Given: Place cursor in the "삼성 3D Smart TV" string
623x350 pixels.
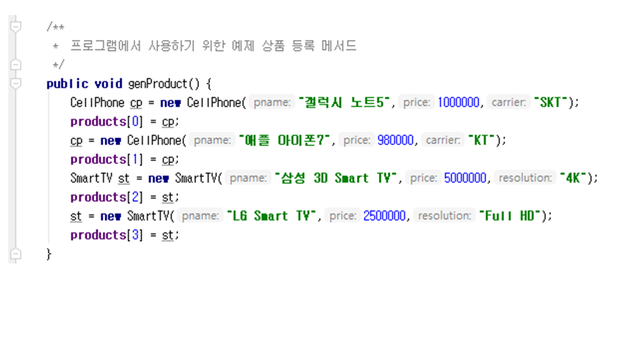Looking at the screenshot, I should click(336, 178).
